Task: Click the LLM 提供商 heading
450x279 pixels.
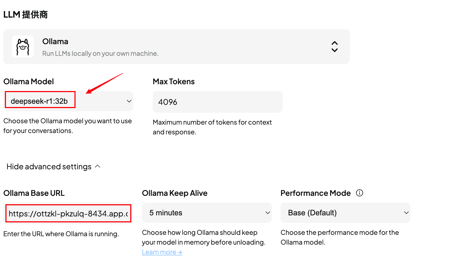Action: click(x=25, y=15)
